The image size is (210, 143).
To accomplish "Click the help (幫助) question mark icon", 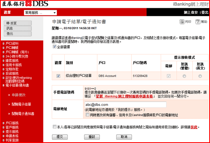I will point(198,22).
